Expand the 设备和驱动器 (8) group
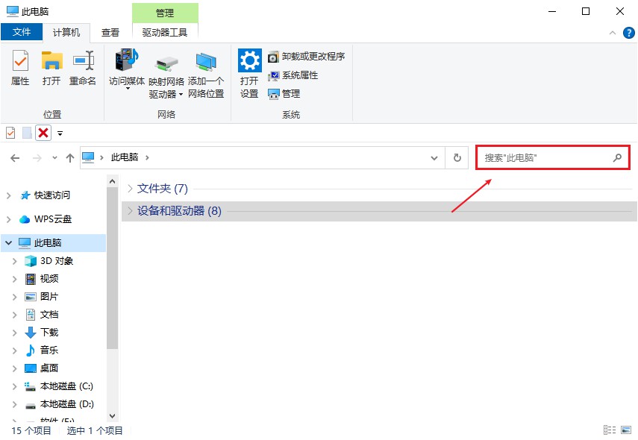 coord(130,211)
